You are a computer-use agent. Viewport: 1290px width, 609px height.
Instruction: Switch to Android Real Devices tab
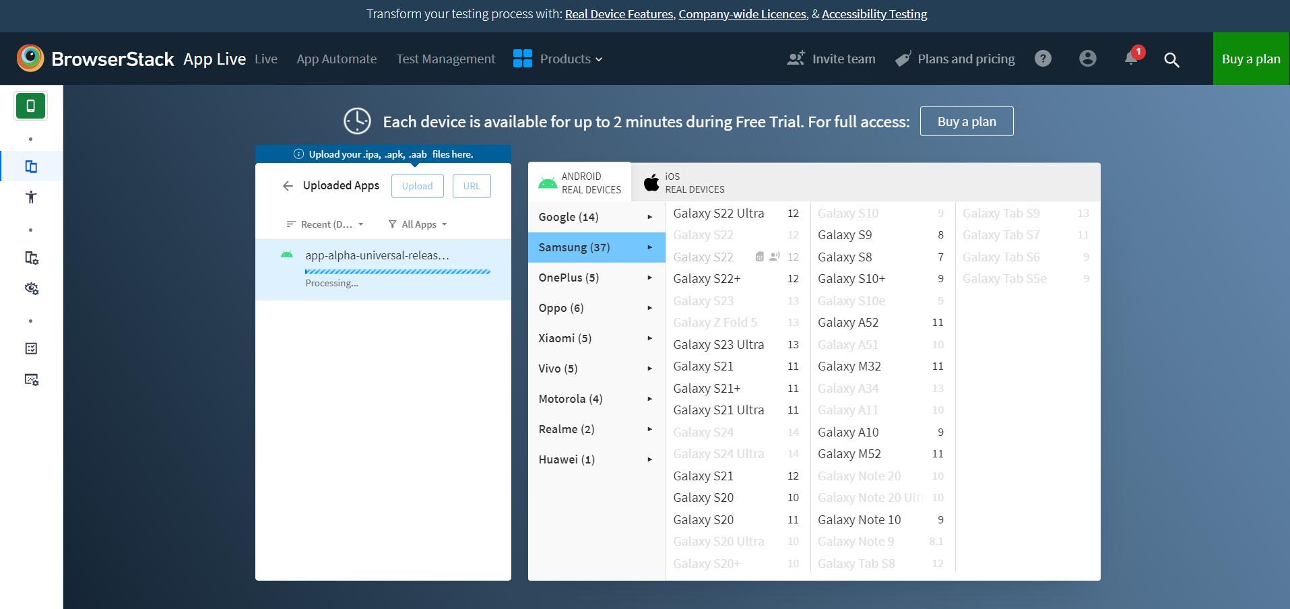click(x=580, y=183)
